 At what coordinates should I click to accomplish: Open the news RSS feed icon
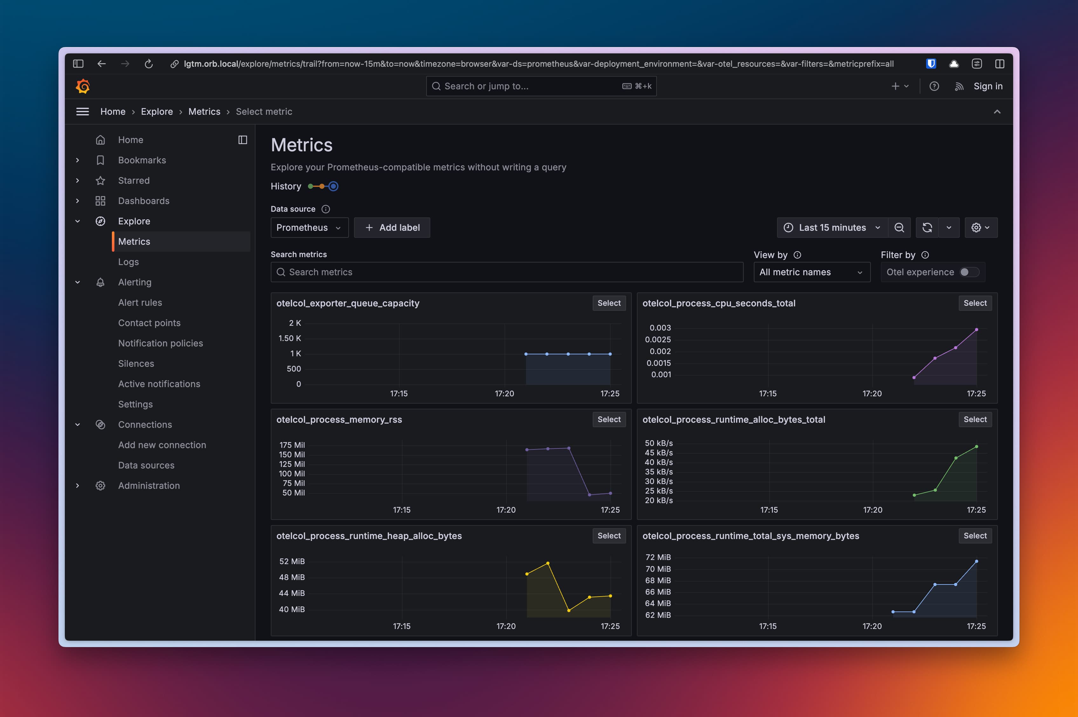[959, 86]
